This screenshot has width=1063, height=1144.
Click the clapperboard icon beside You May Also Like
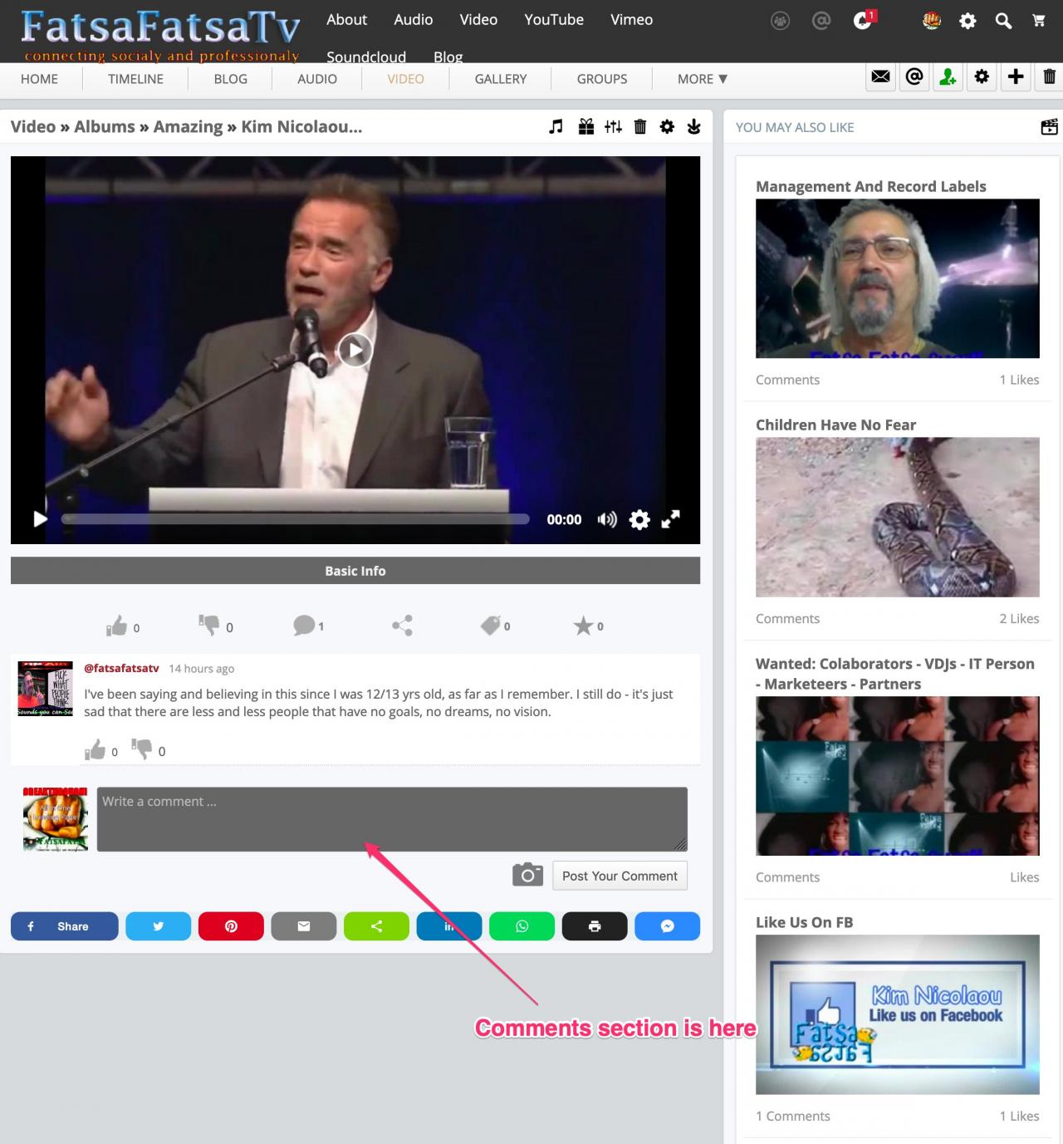click(1050, 127)
